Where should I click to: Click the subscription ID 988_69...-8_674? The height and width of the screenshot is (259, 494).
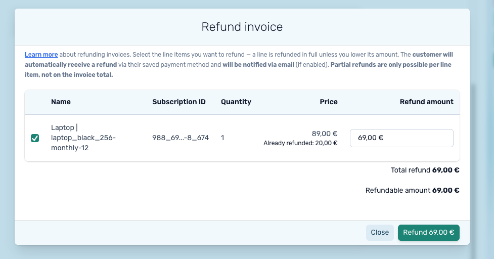(181, 138)
